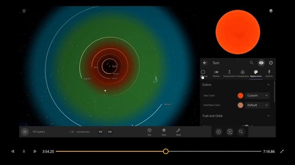Click the Sun panel vertical scrollbar

(x=275, y=92)
